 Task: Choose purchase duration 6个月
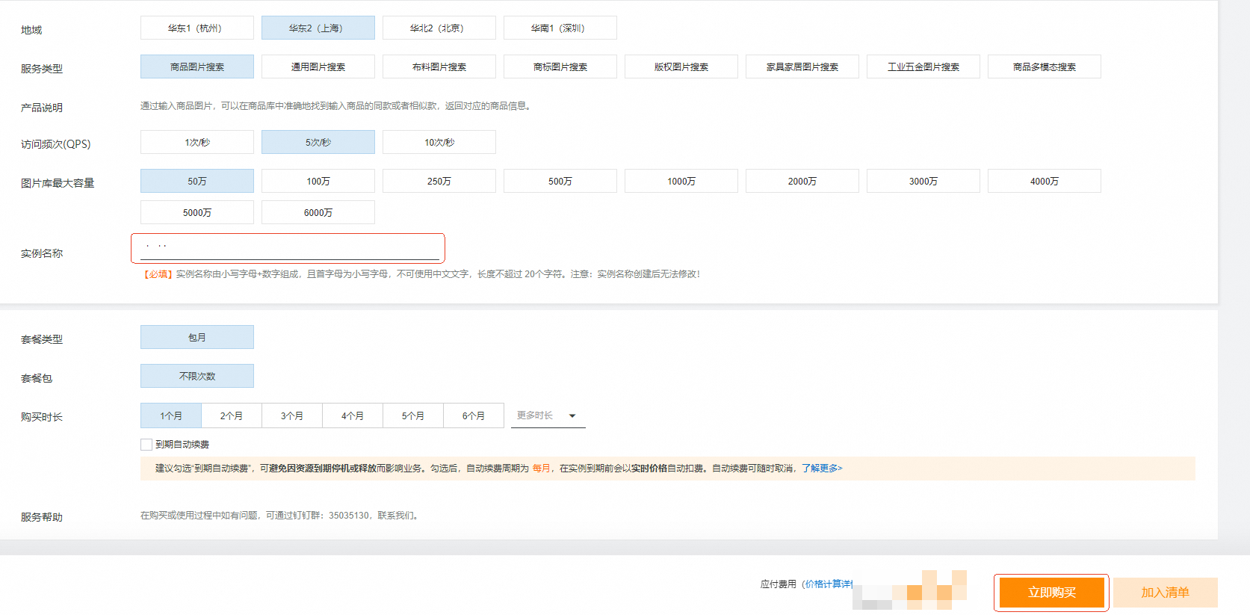coord(474,415)
